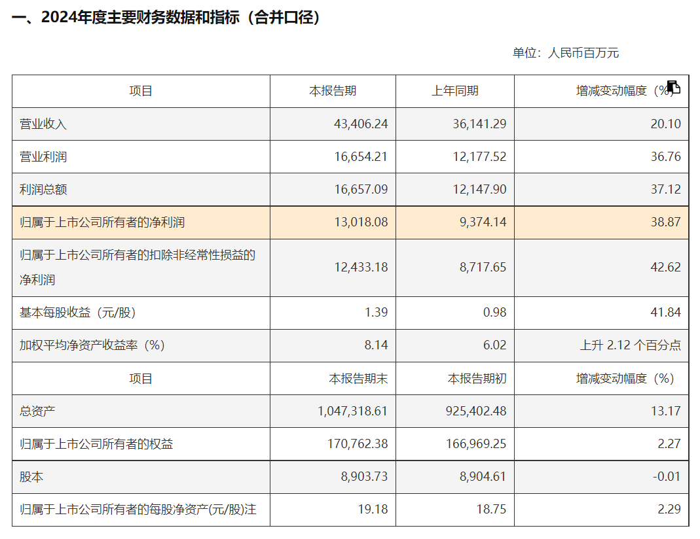
Task: Click the '本报告期' column header
Action: pos(333,91)
